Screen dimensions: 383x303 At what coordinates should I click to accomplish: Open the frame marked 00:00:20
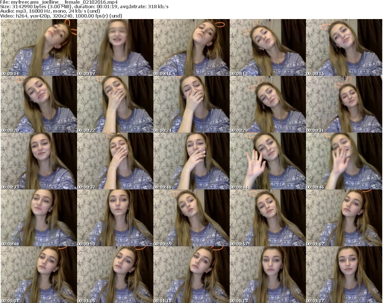pos(39,104)
